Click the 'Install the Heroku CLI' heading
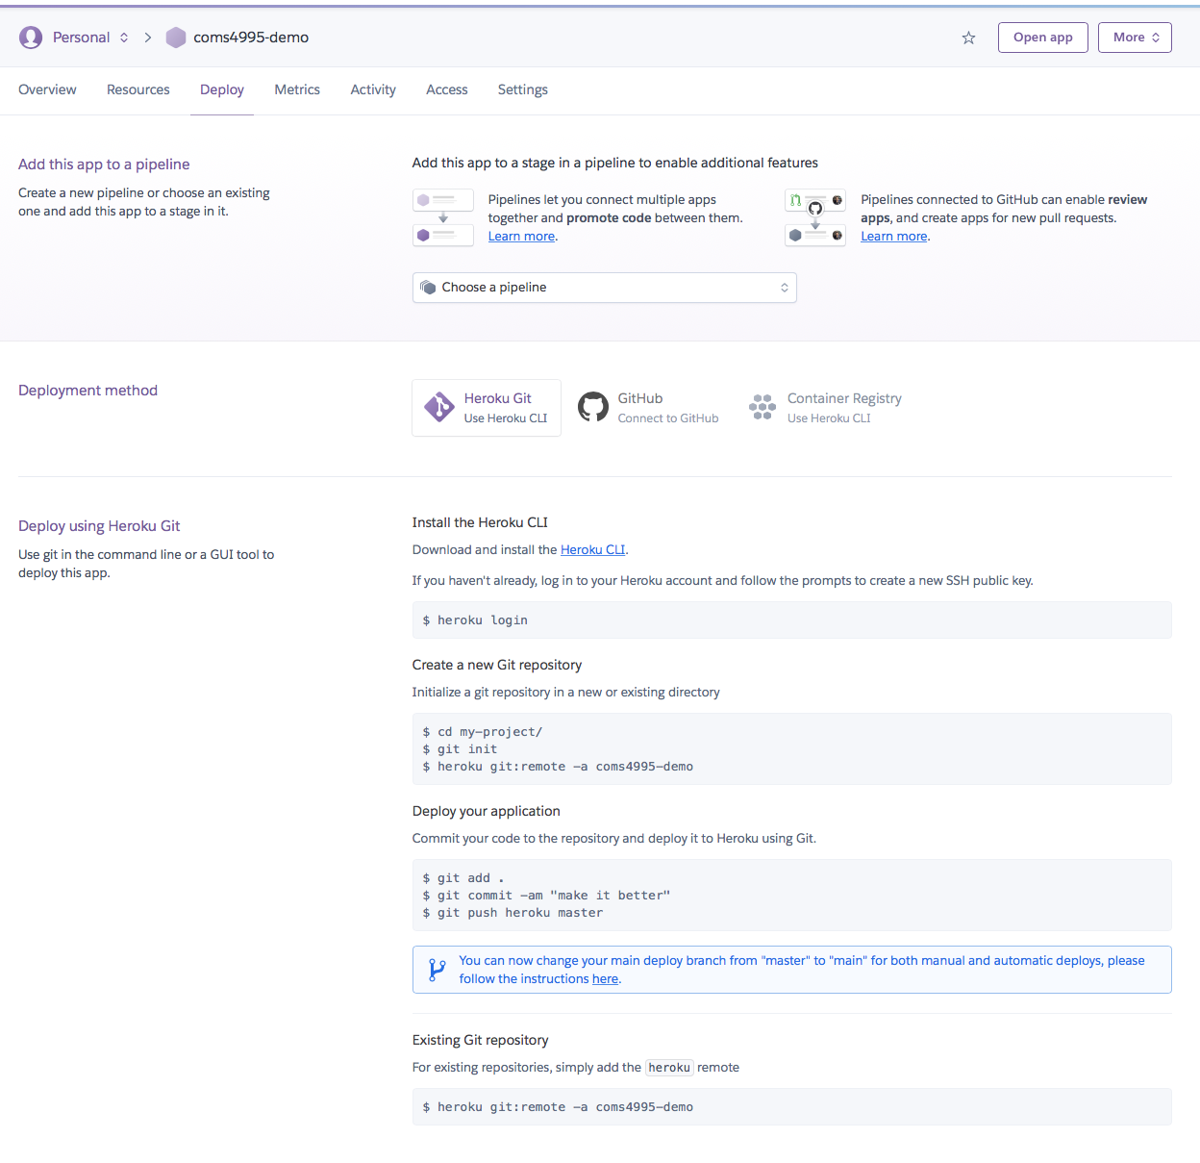 point(480,522)
